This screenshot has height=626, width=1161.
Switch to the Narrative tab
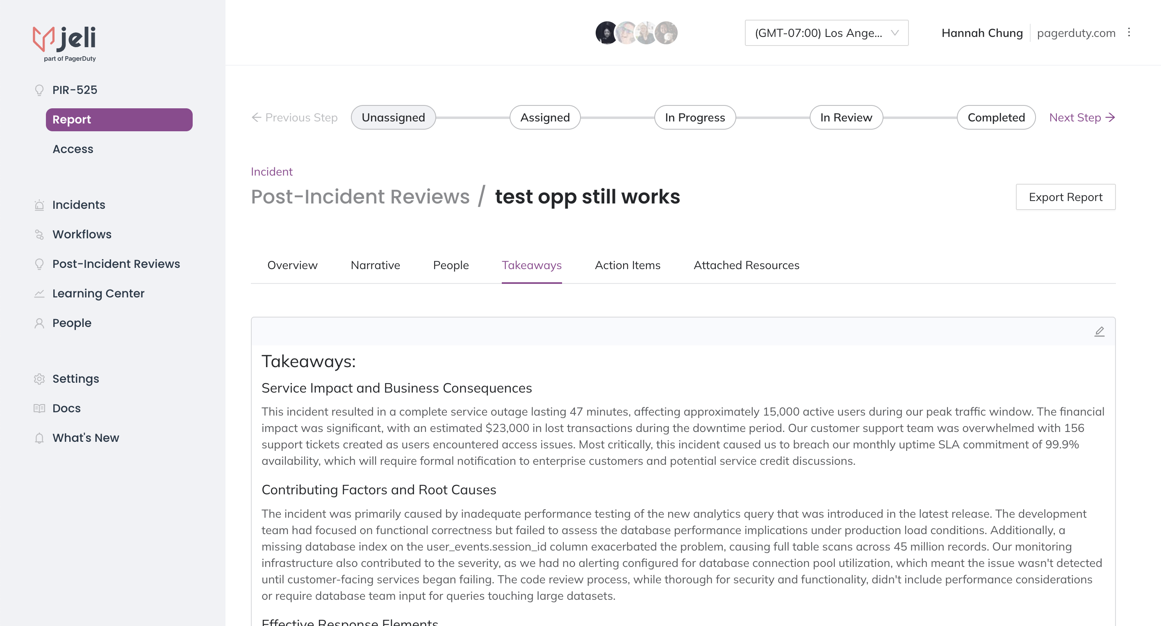tap(376, 265)
